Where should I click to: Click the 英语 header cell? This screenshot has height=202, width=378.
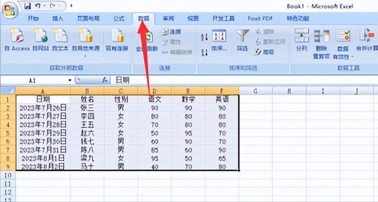[x=222, y=99]
